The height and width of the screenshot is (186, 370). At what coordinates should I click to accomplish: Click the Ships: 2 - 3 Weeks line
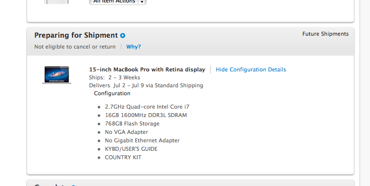pyautogui.click(x=114, y=77)
